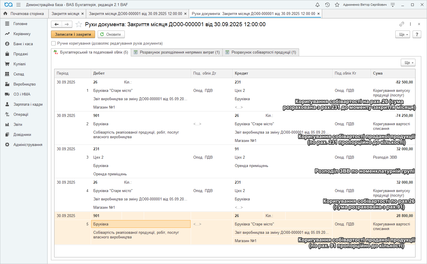
Task: Switch to Розрахунок собівартості продукції tab
Action: [x=261, y=52]
